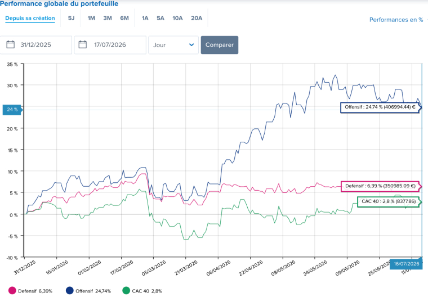Switch to the 5A period
This screenshot has width=428, height=297.
pos(160,18)
